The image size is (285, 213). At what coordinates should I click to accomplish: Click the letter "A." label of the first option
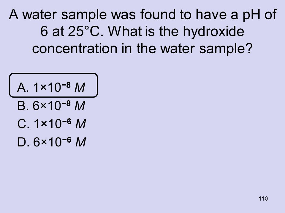coord(23,87)
